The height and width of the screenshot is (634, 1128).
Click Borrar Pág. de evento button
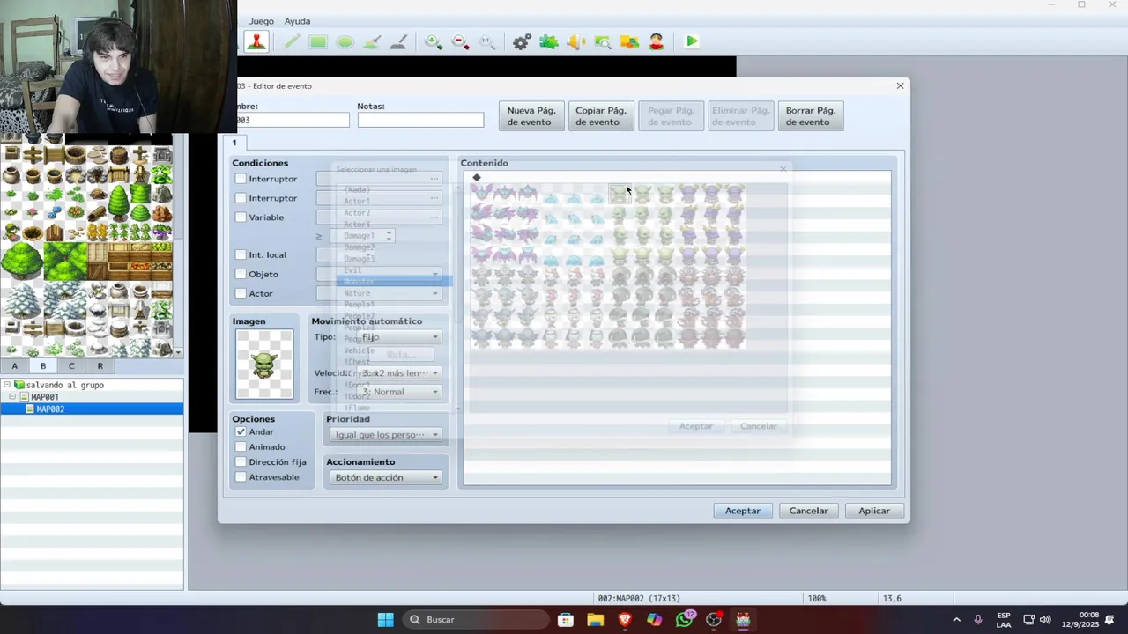[811, 116]
